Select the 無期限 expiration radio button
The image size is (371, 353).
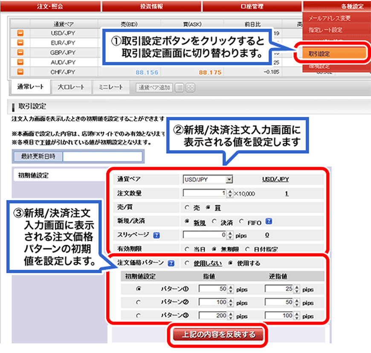pos(214,249)
